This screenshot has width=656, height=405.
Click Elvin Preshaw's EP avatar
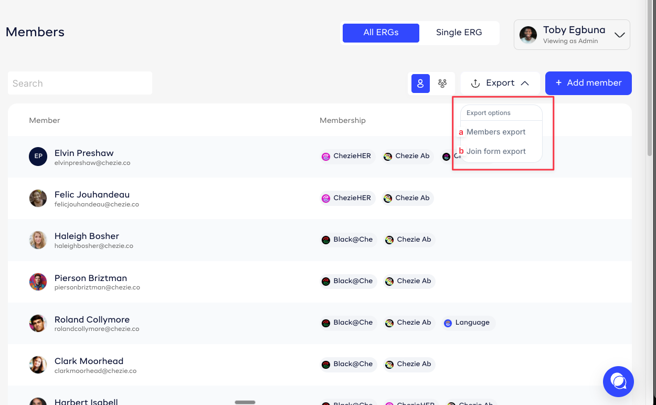38,157
